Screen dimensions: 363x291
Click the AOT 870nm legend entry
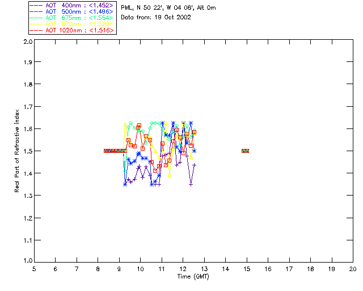pyautogui.click(x=71, y=24)
